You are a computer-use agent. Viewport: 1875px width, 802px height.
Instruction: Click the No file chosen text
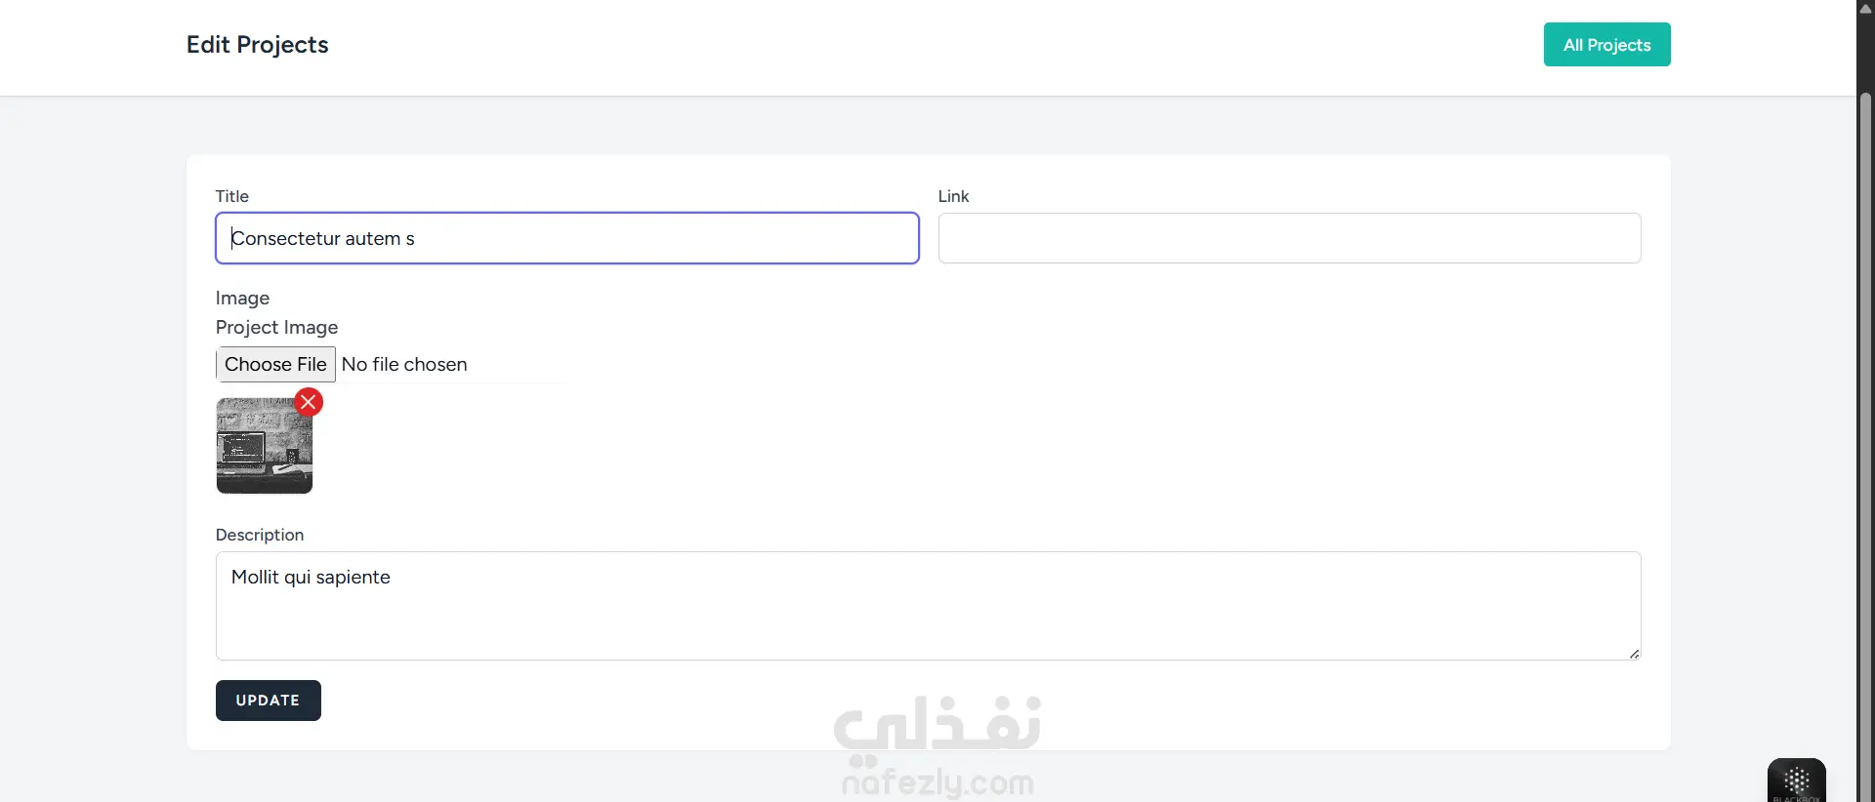tap(404, 364)
